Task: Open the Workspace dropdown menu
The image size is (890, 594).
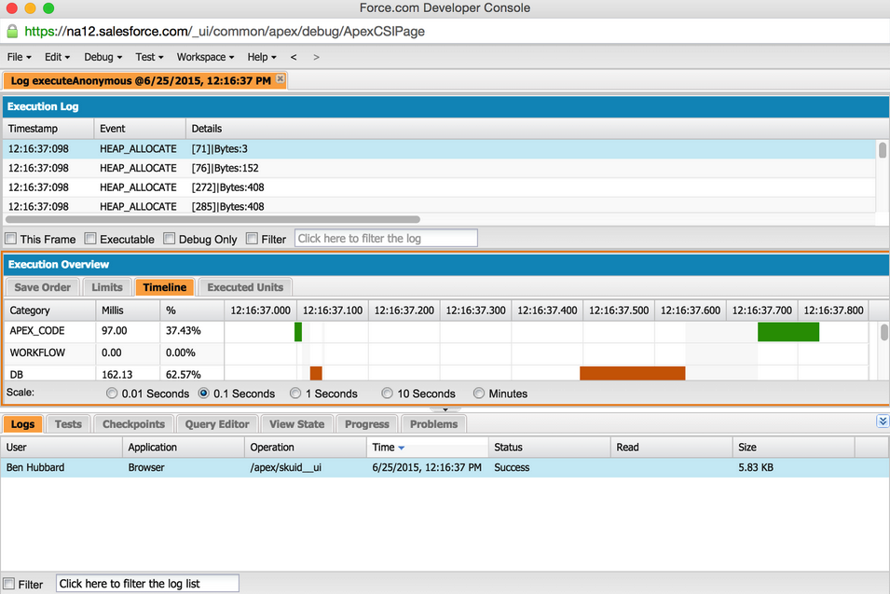Action: (205, 57)
